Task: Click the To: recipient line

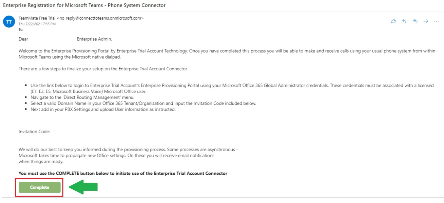Action: coord(21,29)
